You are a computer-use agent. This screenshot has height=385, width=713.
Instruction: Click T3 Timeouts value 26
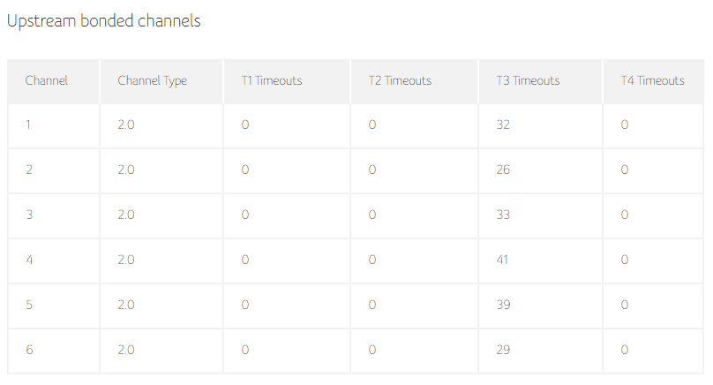(503, 170)
